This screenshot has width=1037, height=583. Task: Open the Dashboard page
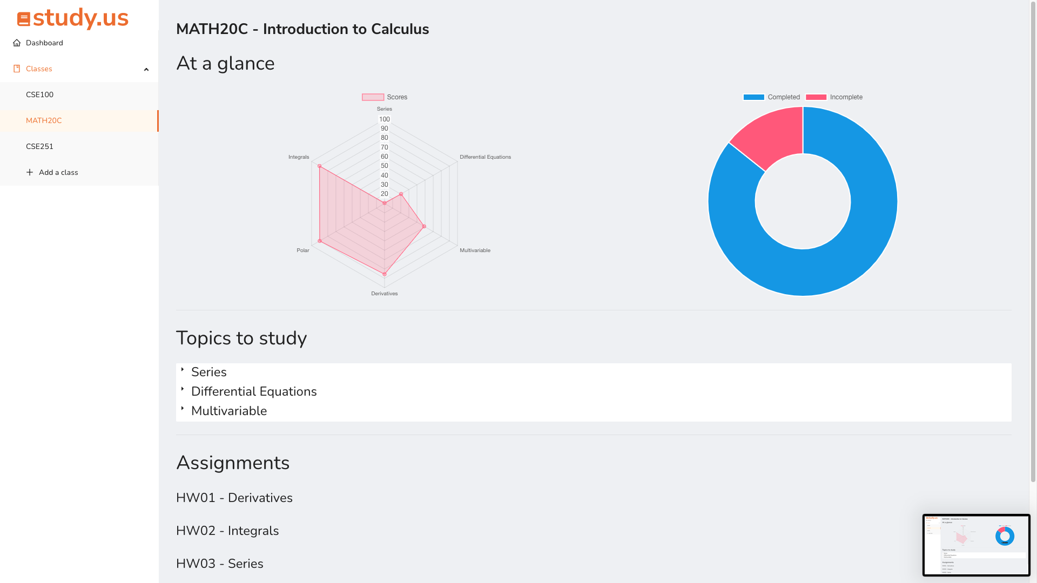click(44, 43)
